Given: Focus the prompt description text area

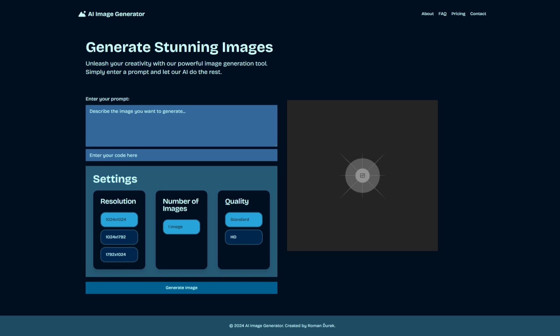Looking at the screenshot, I should point(181,126).
